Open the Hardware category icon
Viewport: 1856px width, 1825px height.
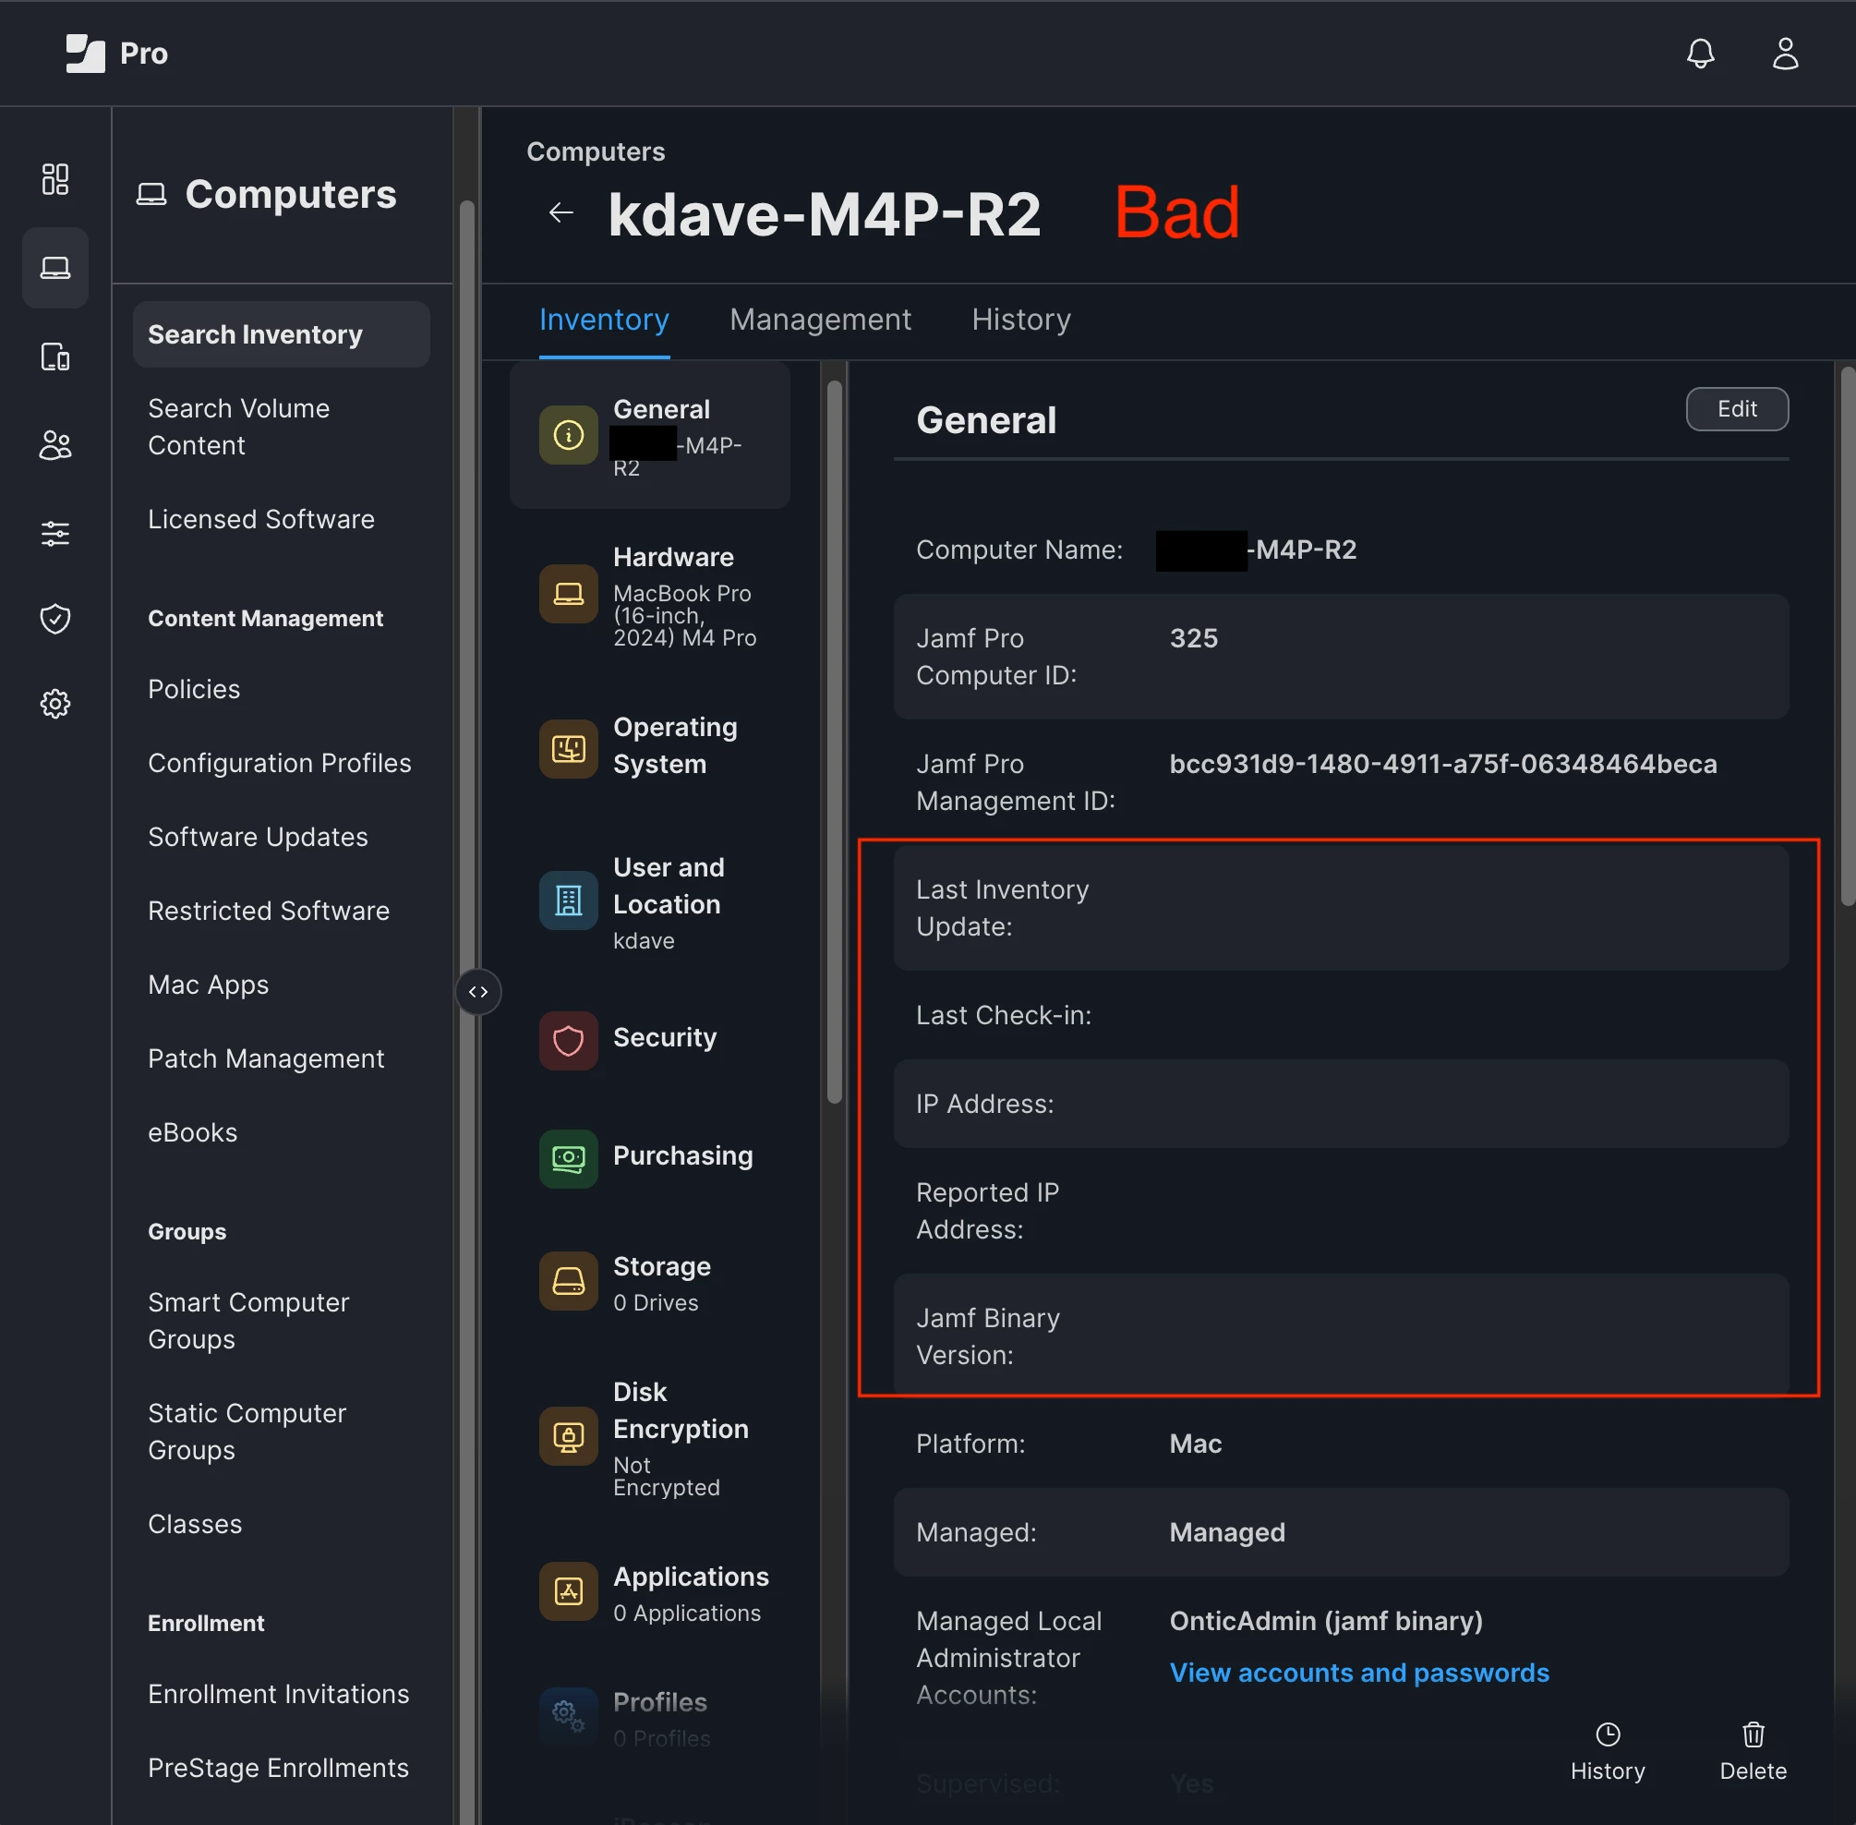coord(568,594)
